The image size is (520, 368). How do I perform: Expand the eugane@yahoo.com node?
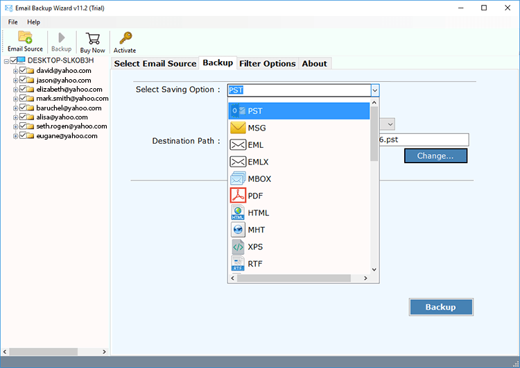pos(15,136)
